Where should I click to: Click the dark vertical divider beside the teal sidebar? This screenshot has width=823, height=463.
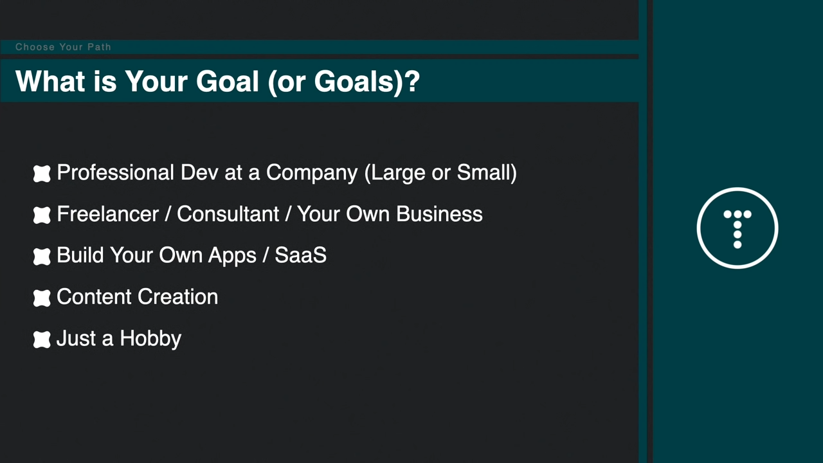click(650, 232)
